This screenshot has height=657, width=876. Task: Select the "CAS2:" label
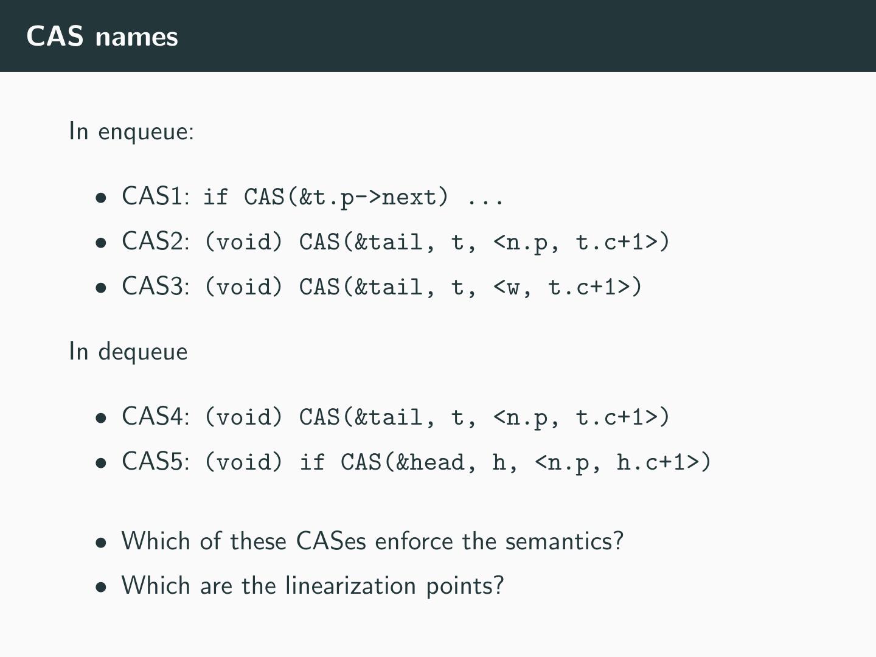point(156,242)
